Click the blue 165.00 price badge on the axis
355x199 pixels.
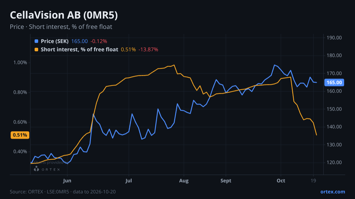[334, 83]
